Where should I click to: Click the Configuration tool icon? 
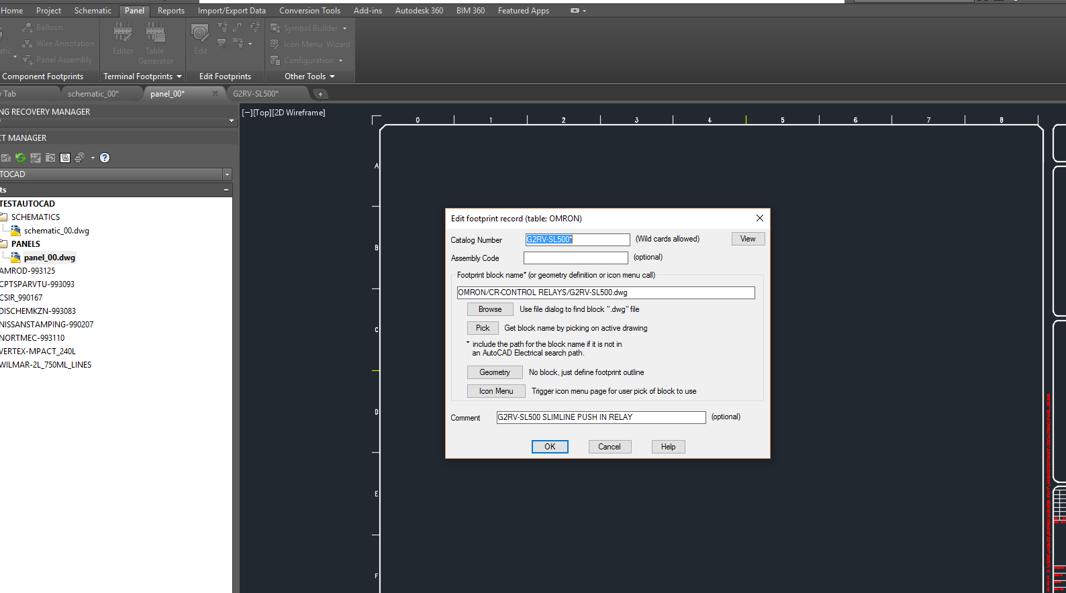(x=275, y=60)
